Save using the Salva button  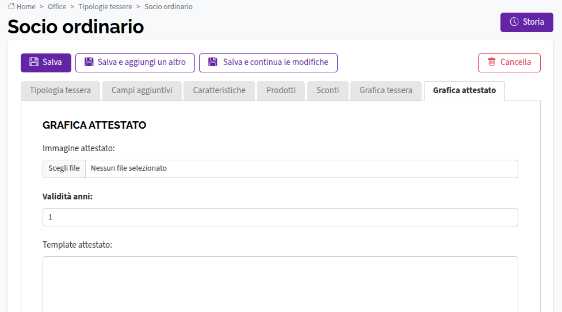46,63
